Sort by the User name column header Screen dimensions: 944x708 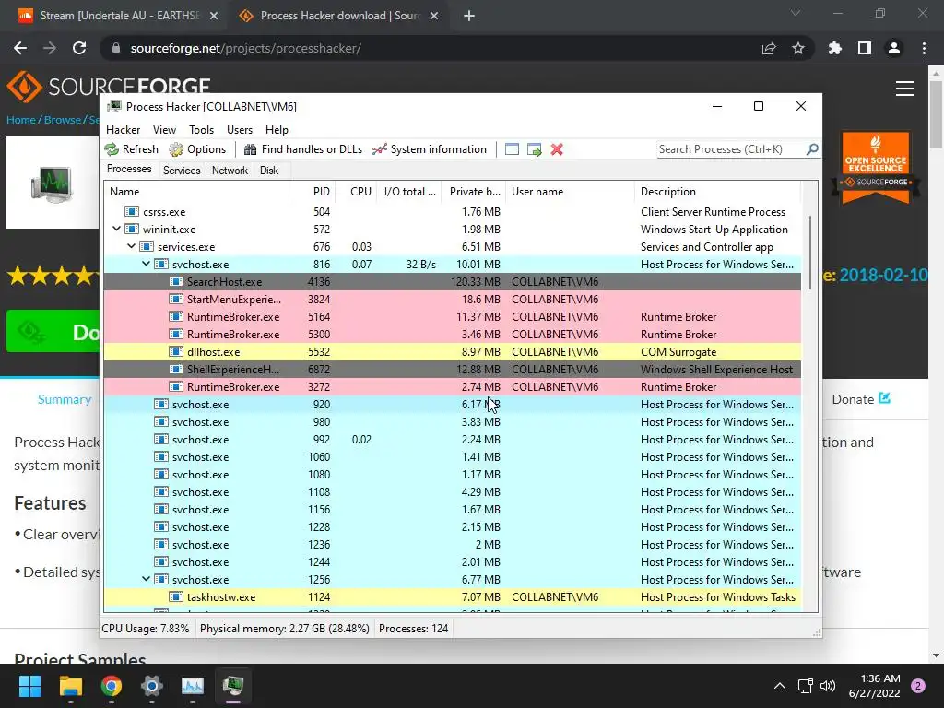(570, 192)
